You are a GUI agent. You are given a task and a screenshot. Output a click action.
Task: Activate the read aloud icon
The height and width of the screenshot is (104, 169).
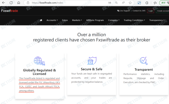pyautogui.click(x=123, y=3)
